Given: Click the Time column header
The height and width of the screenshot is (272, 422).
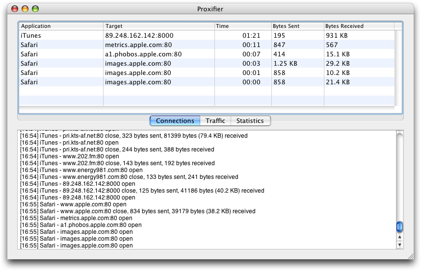Looking at the screenshot, I should point(242,26).
